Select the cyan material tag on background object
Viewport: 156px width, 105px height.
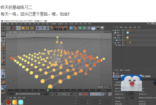tap(128, 33)
